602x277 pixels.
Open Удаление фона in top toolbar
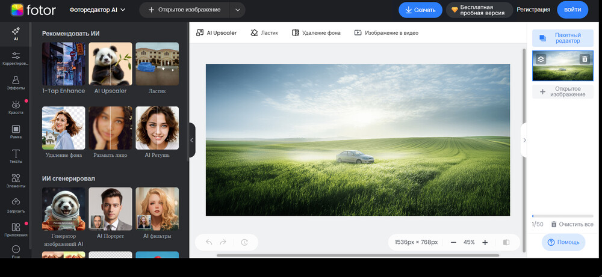click(316, 33)
